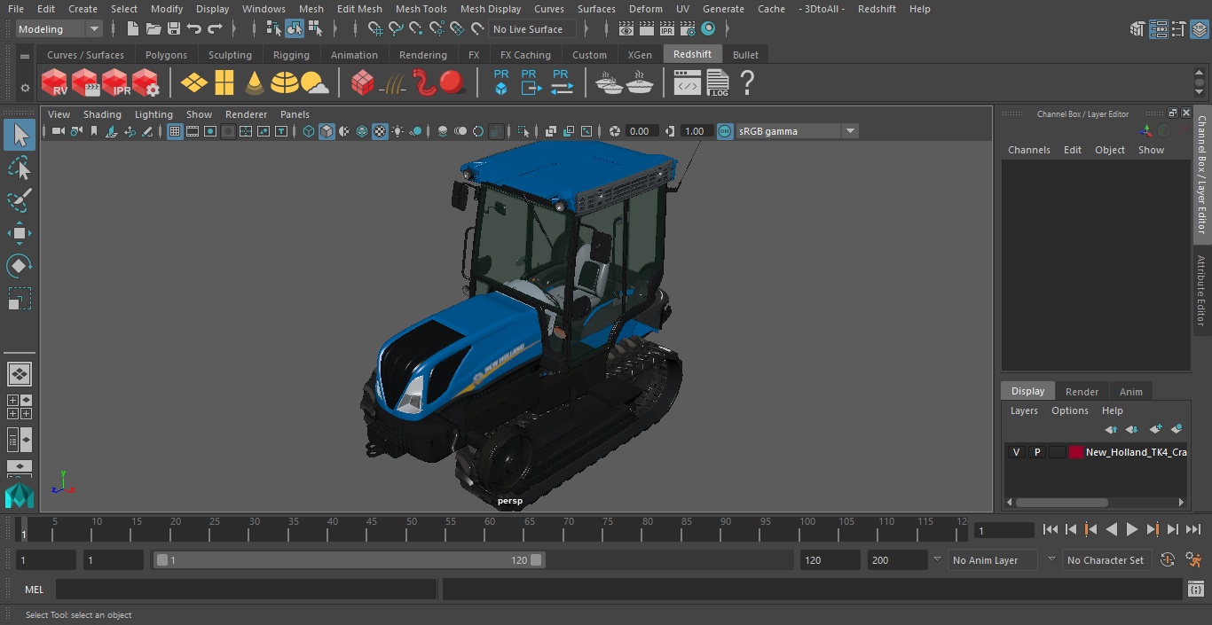Select the Paint Selection tool
The image size is (1212, 625).
click(x=19, y=200)
